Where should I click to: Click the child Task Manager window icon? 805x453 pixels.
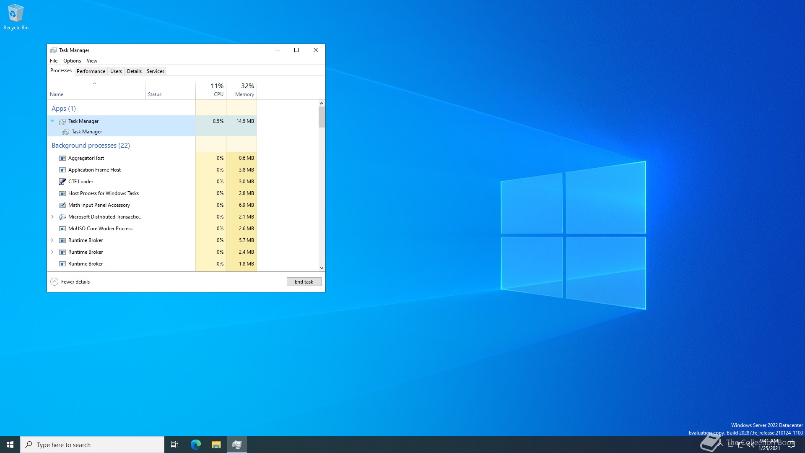66,132
